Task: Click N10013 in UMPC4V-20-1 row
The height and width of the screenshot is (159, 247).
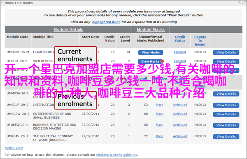Action: pos(200,136)
